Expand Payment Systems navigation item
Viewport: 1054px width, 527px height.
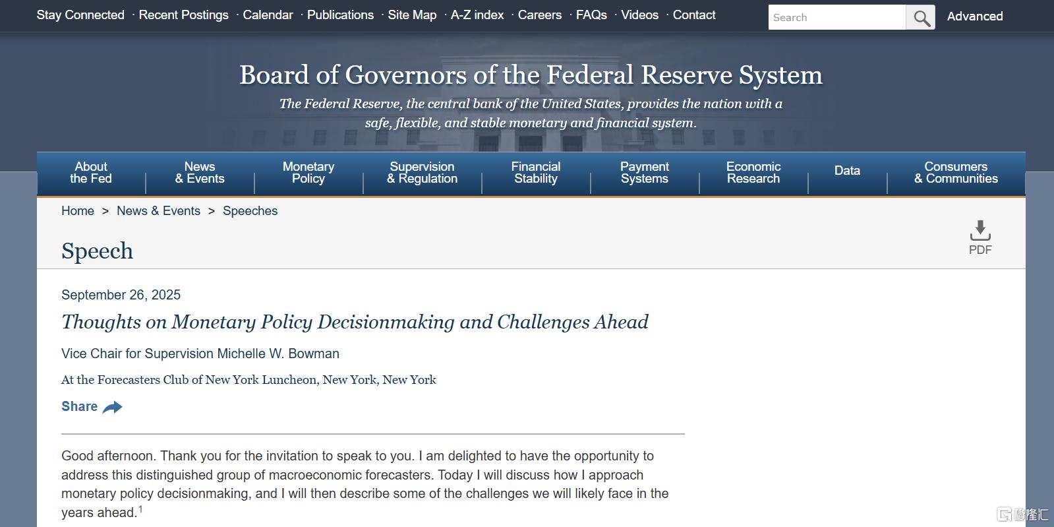[x=645, y=173]
